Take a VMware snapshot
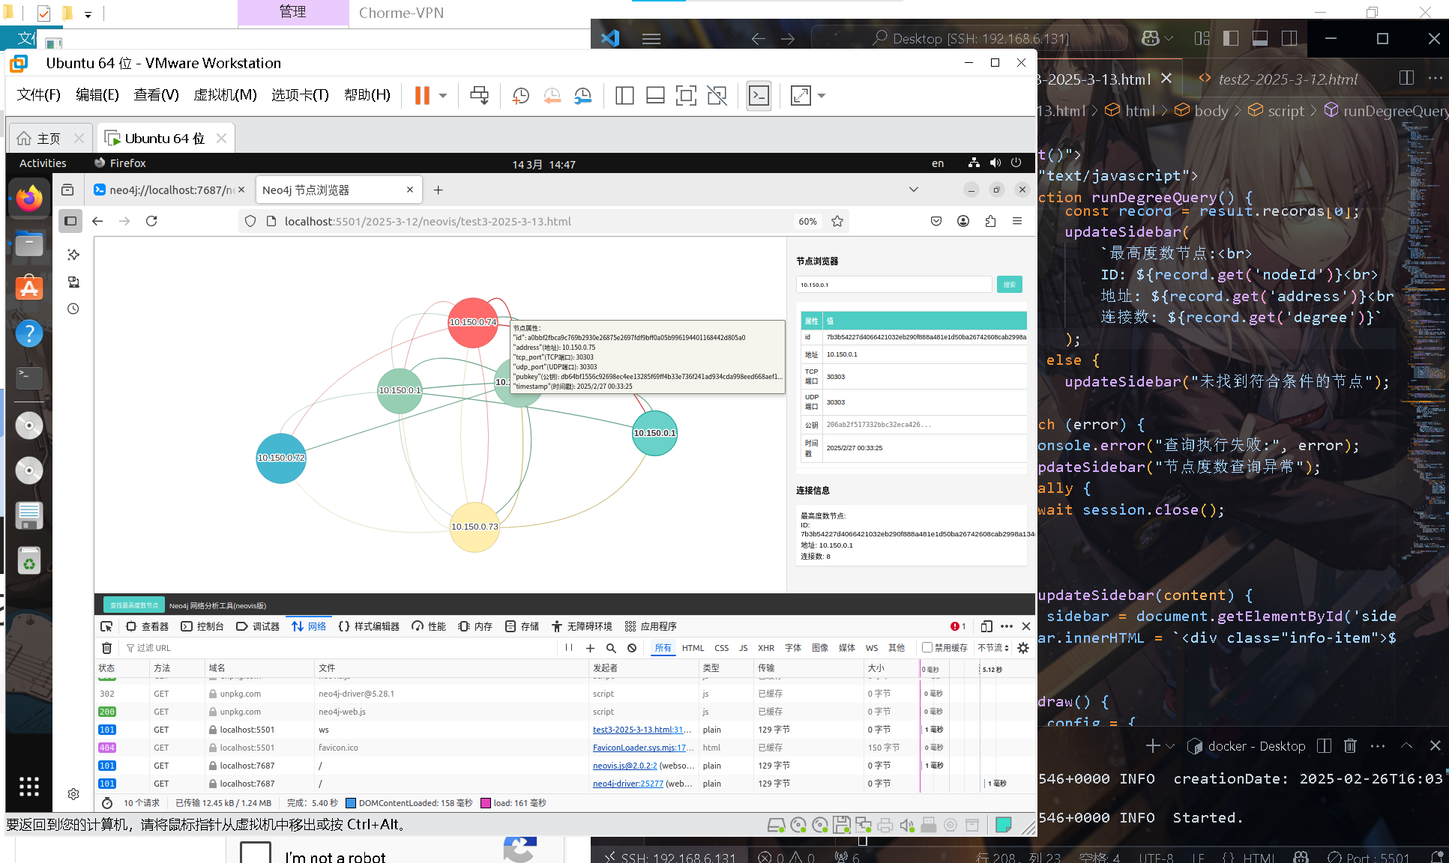 click(520, 95)
